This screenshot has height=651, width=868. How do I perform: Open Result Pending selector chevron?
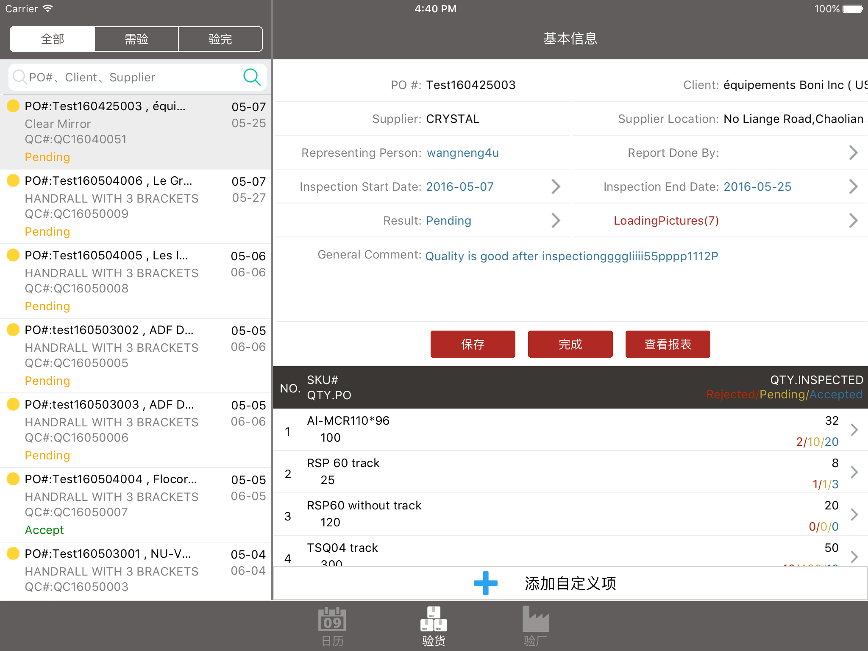(x=556, y=220)
